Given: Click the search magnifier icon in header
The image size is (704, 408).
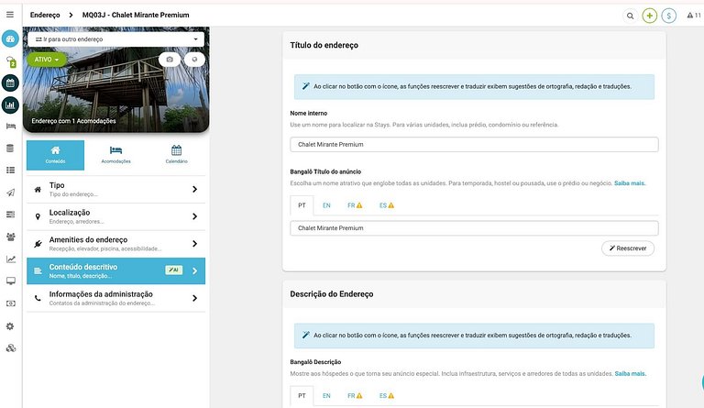Looking at the screenshot, I should [x=631, y=16].
